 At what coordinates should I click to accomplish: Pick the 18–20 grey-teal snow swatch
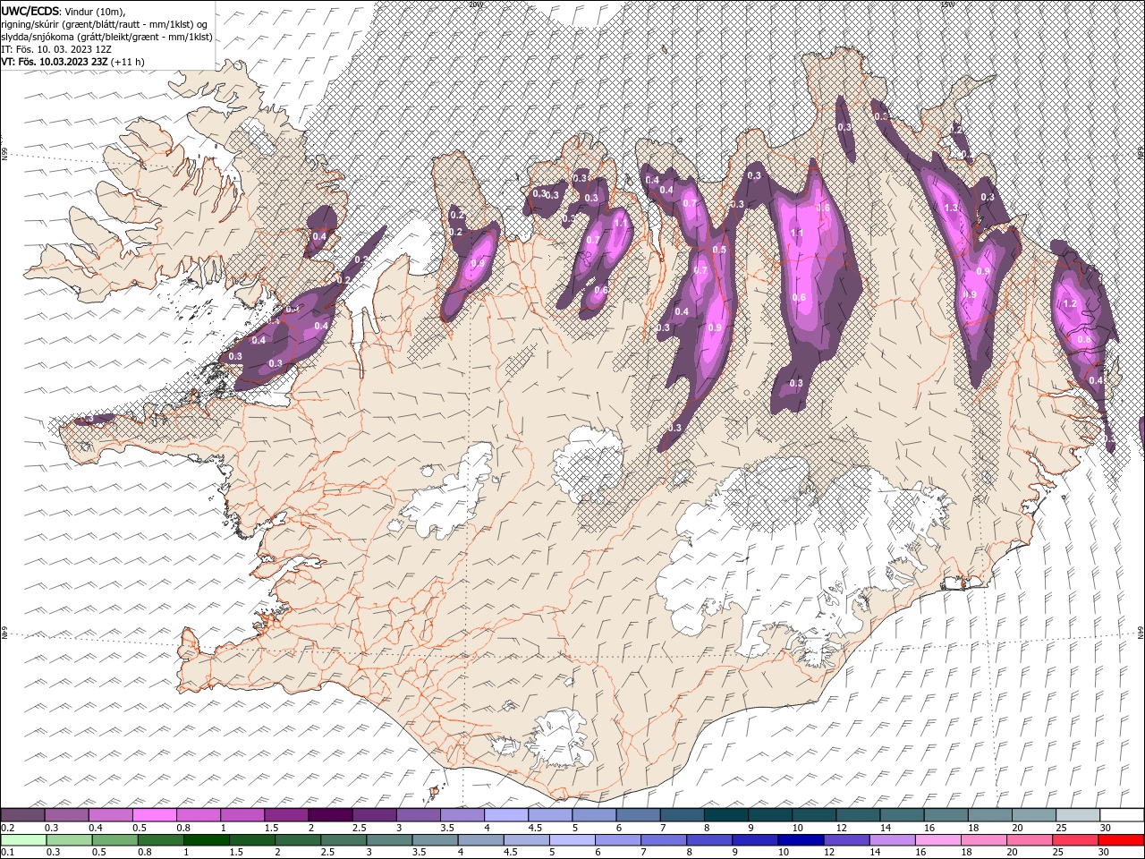click(989, 815)
